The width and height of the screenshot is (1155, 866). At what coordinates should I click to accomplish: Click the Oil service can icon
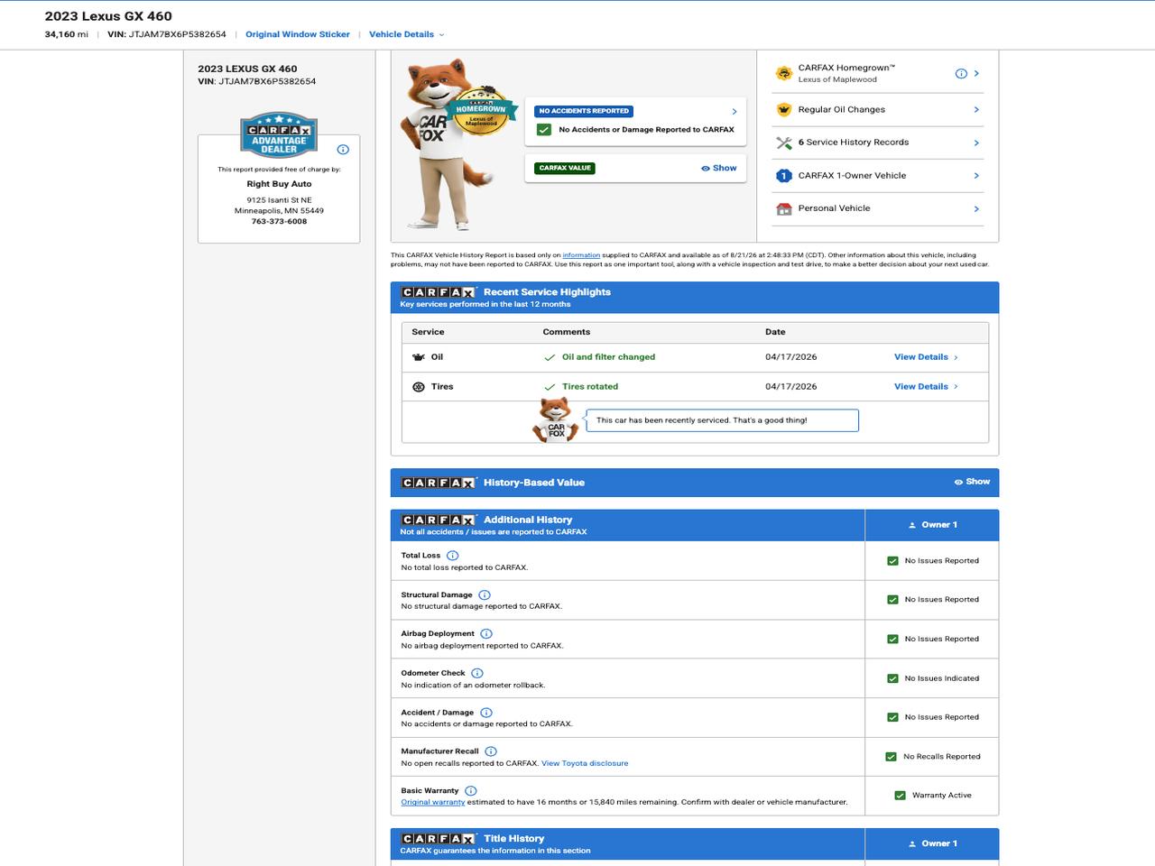pyautogui.click(x=419, y=357)
